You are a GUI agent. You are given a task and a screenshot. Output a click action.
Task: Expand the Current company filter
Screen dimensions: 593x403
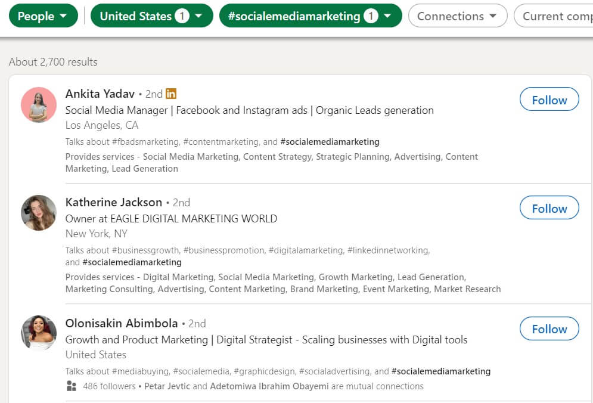[557, 16]
